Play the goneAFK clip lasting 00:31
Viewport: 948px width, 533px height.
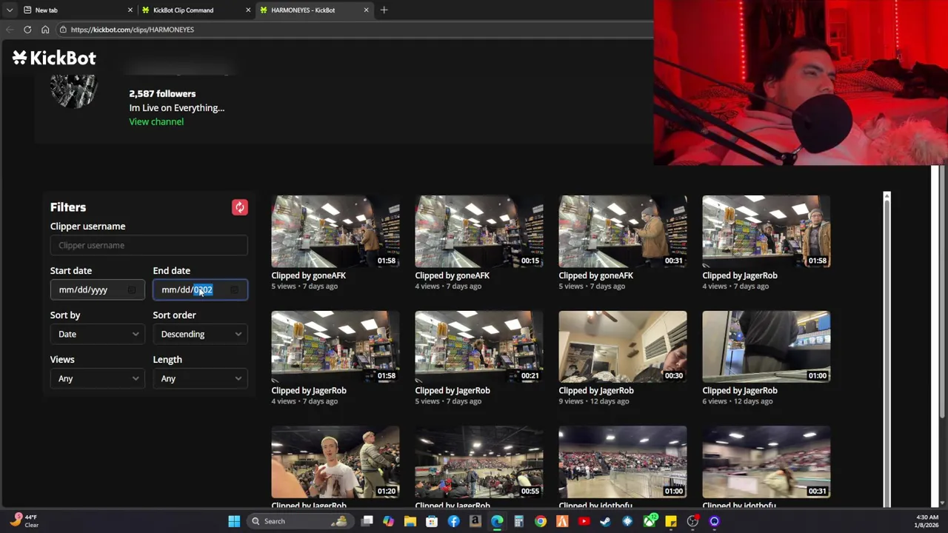pos(623,232)
